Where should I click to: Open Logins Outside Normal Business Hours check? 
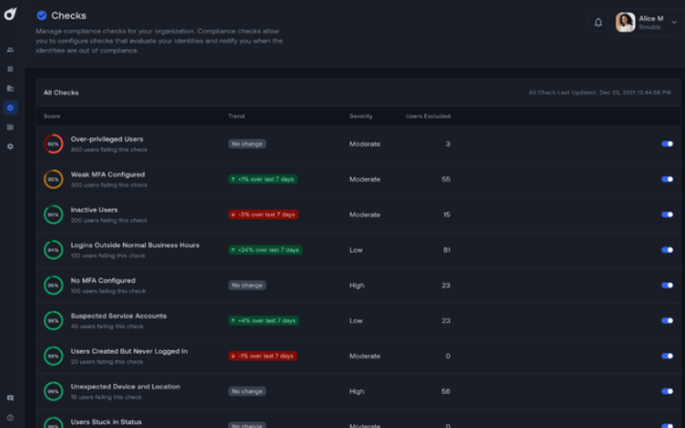pos(135,245)
